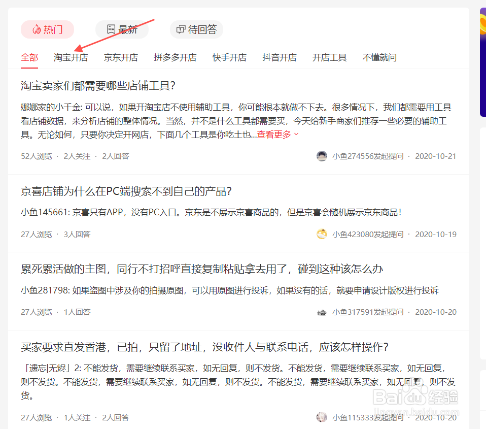
Task: Switch to the 拼多多开店 tab
Action: pos(175,57)
